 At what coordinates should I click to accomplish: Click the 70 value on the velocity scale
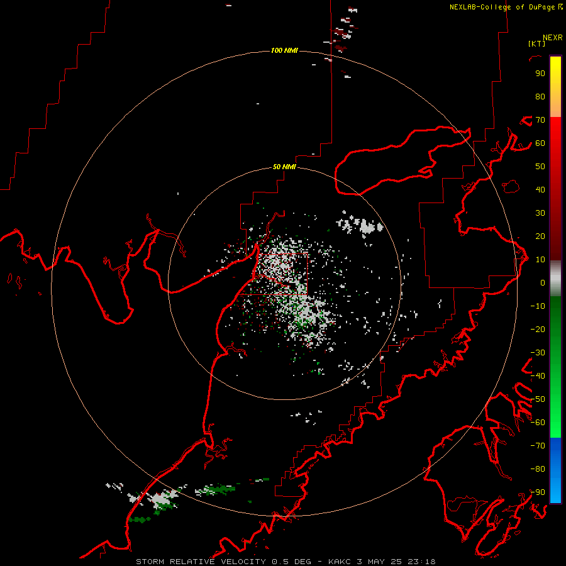click(540, 120)
